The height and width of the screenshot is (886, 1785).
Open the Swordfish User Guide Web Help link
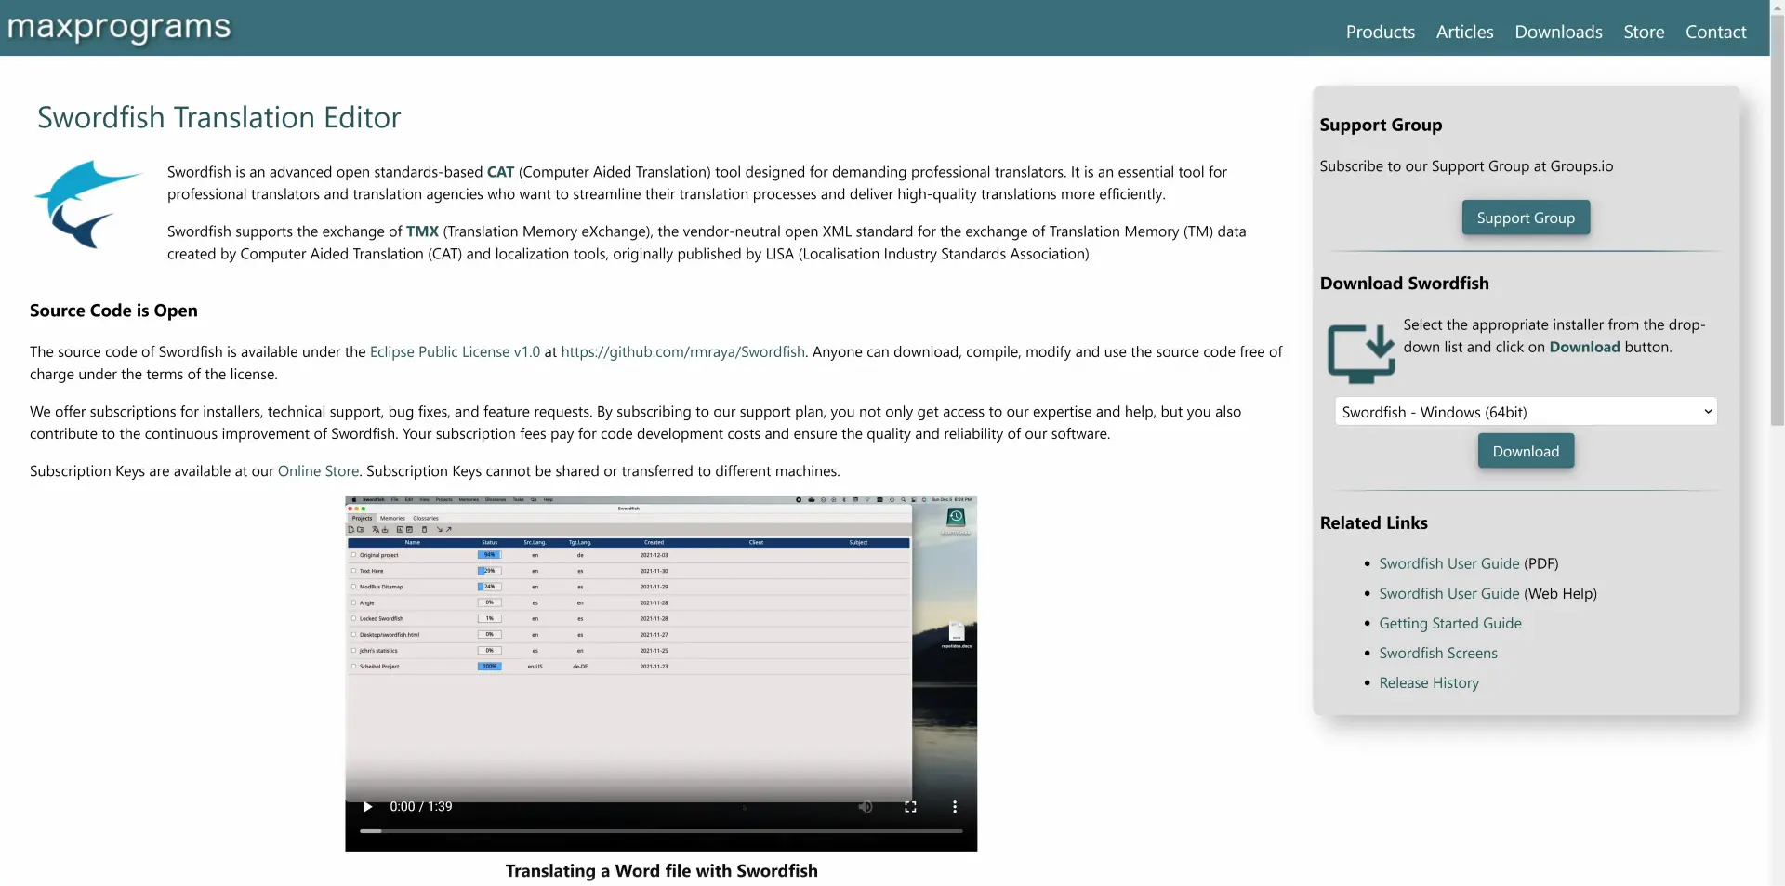tap(1449, 593)
